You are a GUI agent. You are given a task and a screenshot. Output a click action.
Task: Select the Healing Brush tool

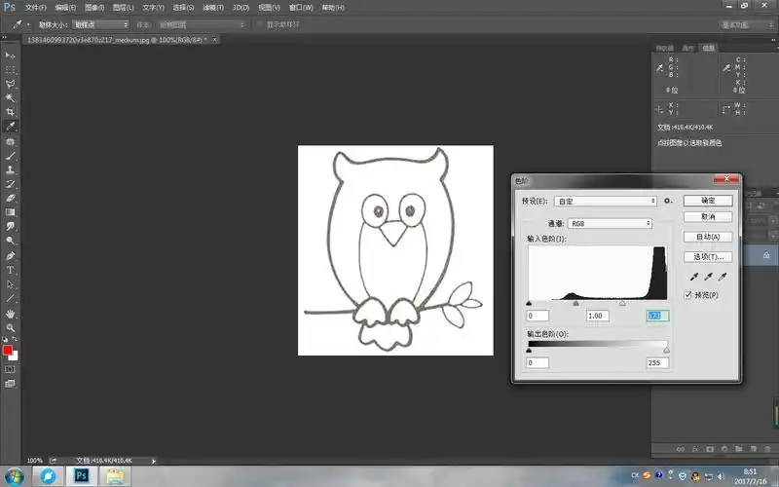pos(10,141)
